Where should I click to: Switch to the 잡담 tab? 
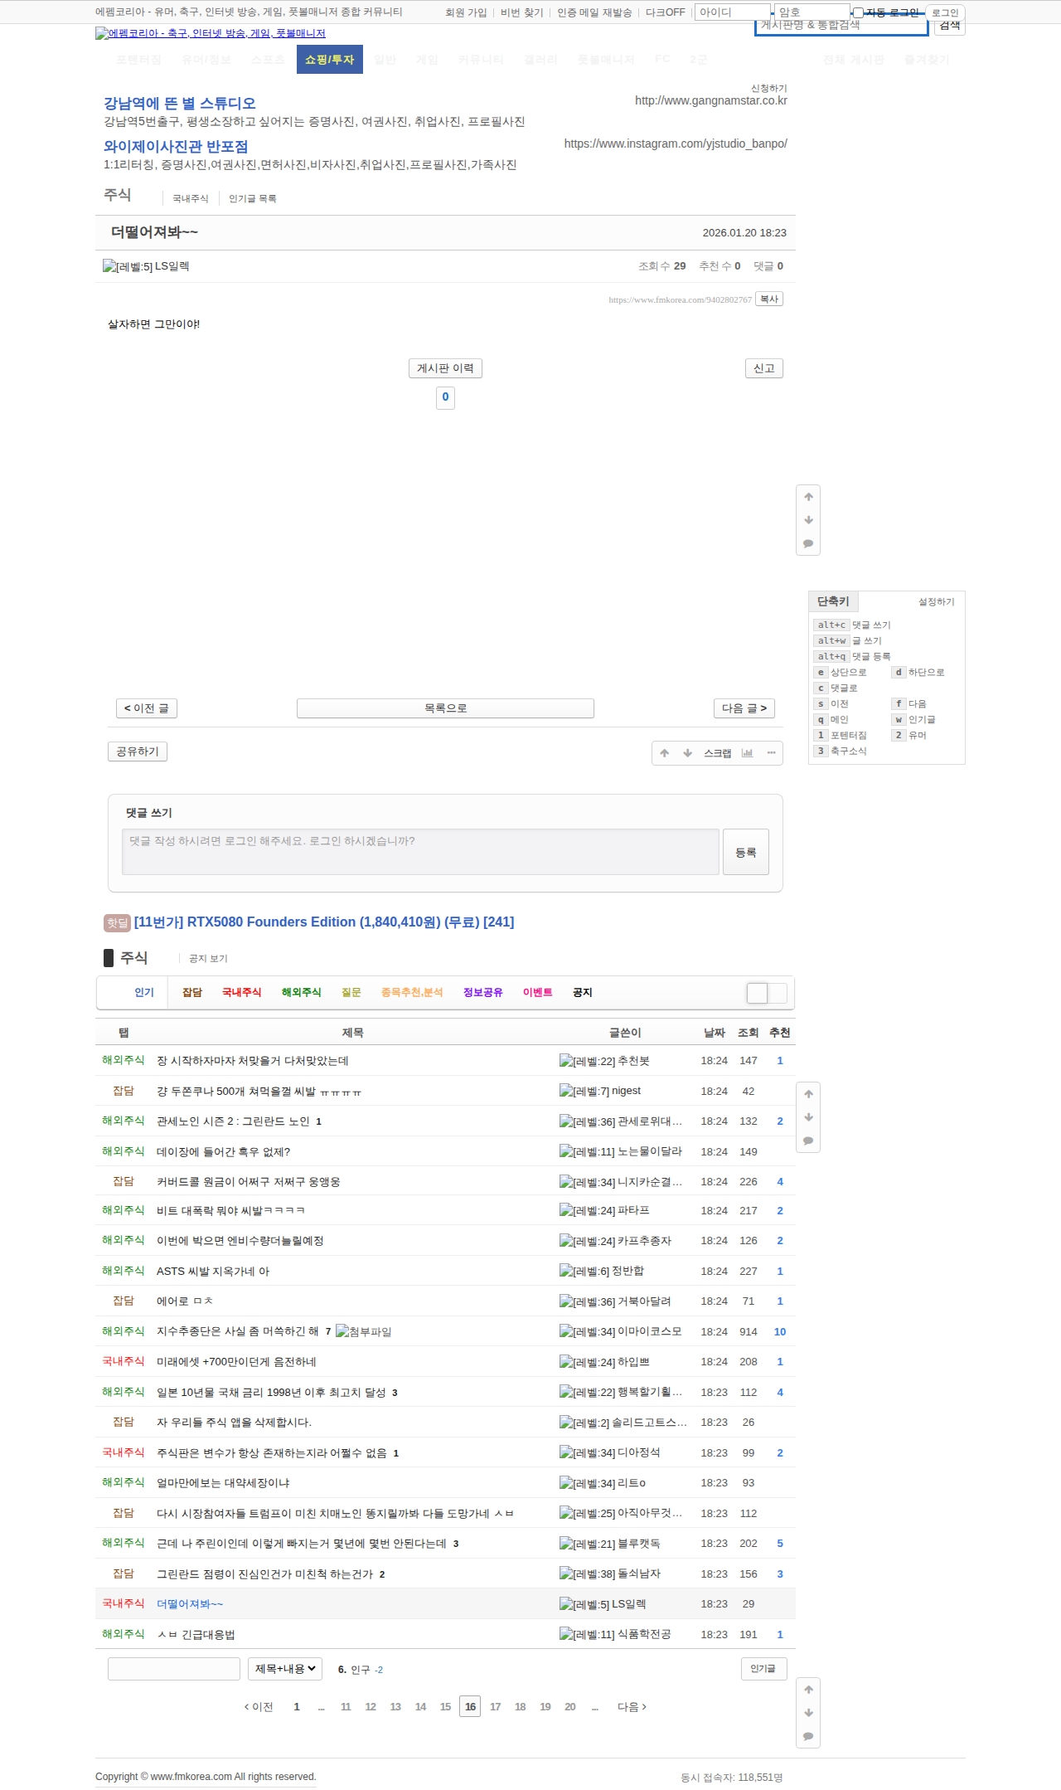(192, 993)
